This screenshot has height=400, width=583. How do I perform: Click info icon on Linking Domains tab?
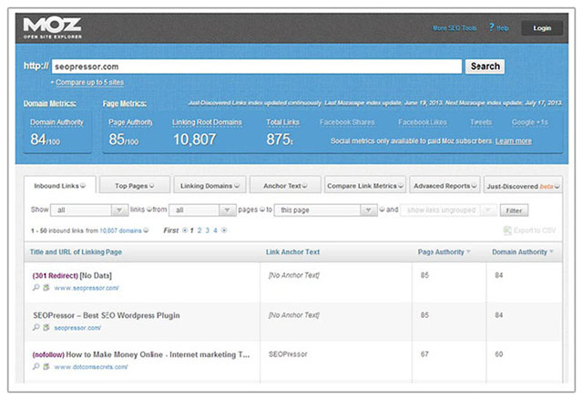(237, 186)
